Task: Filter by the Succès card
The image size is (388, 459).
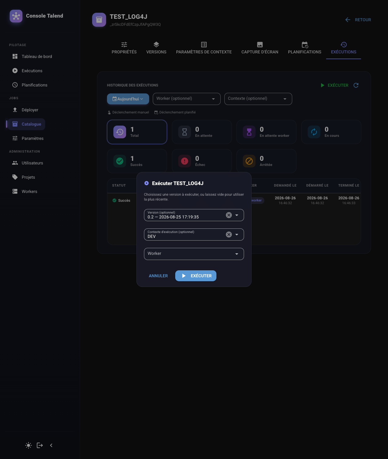Action: tap(137, 161)
